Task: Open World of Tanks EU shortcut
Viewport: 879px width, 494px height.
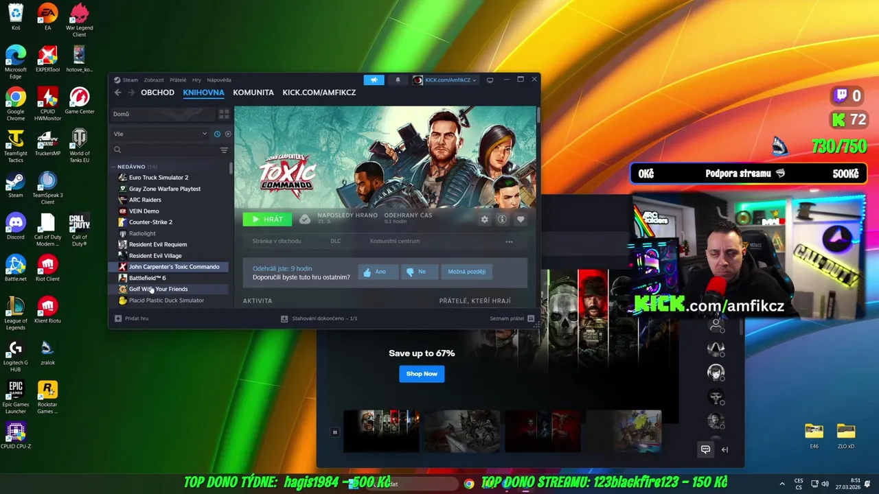Action: 80,146
